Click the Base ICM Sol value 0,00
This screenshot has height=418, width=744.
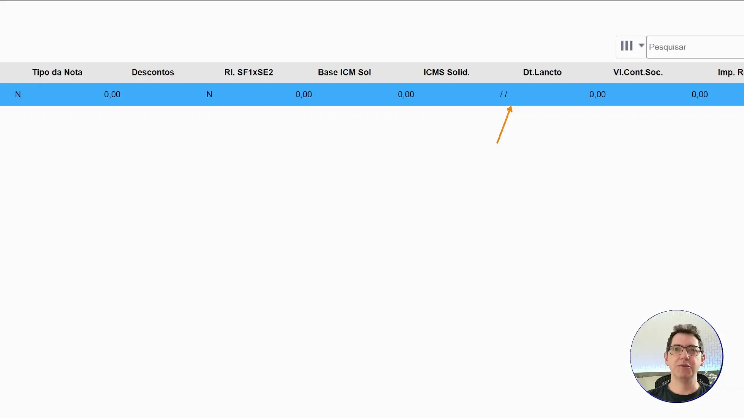click(303, 94)
